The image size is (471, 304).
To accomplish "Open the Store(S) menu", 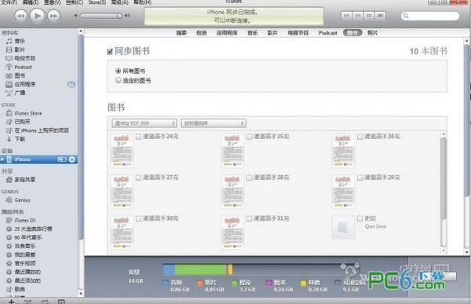I will 97,2.
